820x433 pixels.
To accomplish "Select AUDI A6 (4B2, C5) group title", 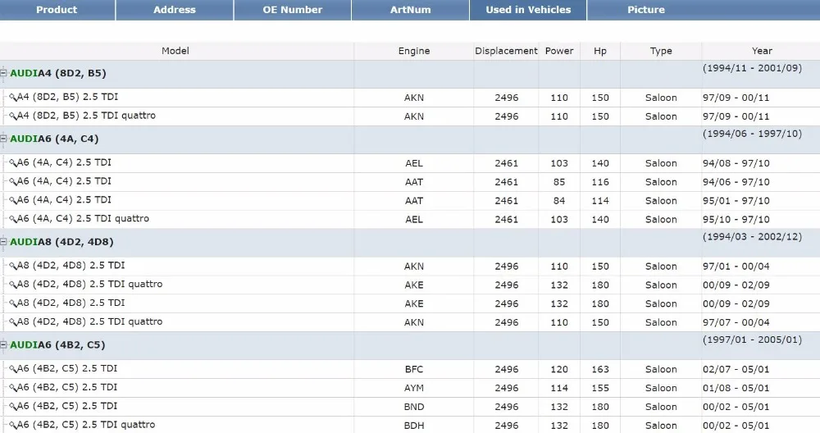I will pos(57,345).
